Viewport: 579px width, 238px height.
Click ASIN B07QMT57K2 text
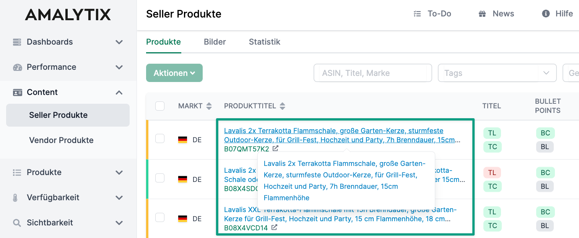point(247,149)
